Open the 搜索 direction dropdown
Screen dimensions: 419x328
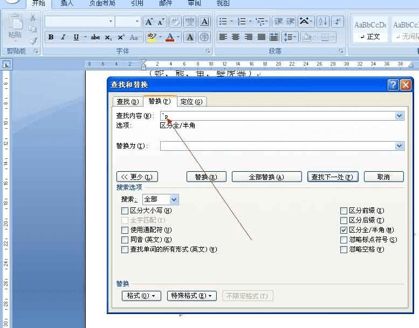(174, 199)
